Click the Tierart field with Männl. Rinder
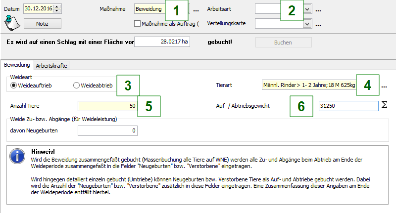This screenshot has width=396, height=213. tap(309, 85)
